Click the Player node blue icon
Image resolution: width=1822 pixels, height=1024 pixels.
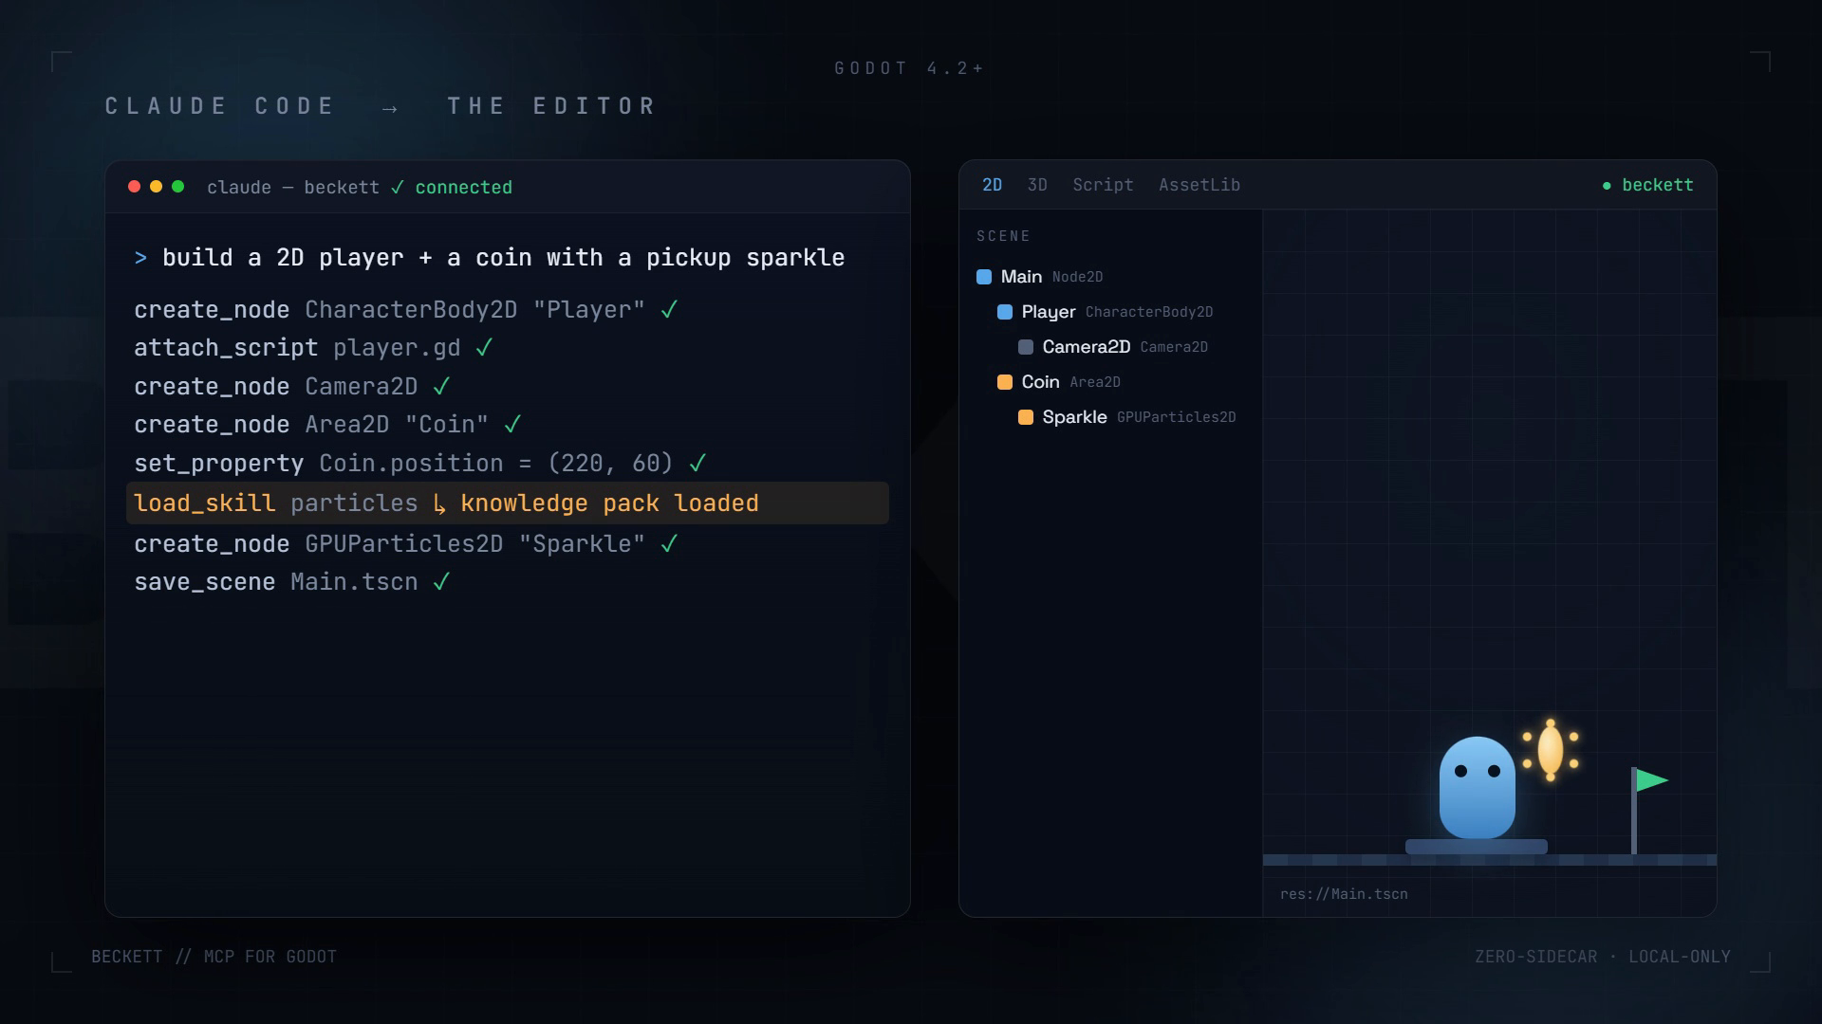tap(1005, 312)
